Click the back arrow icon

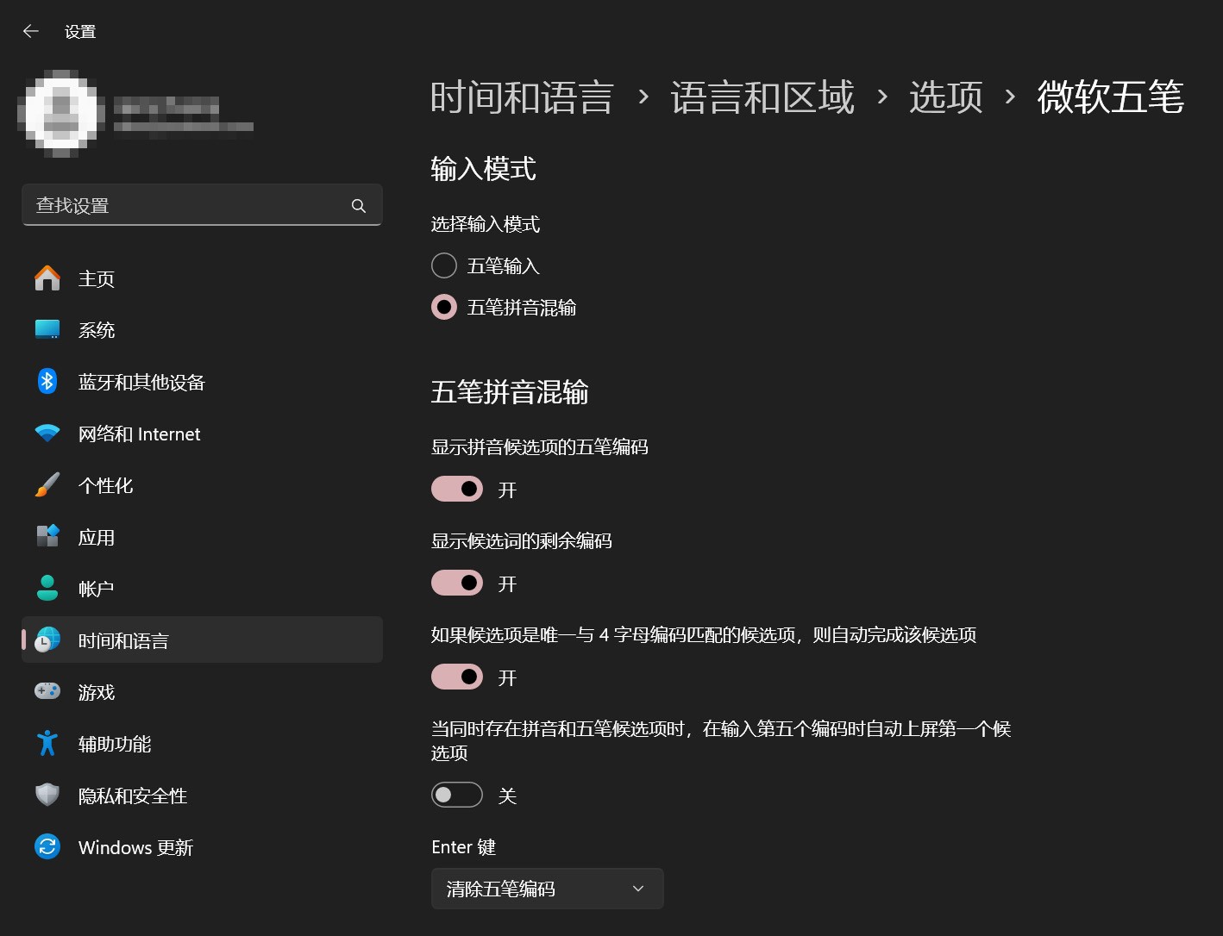[x=31, y=31]
